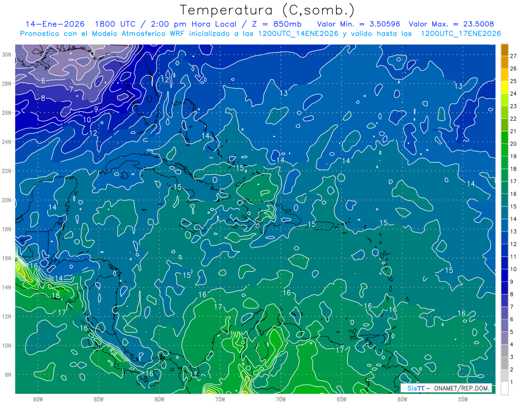525x405 pixels.
Task: Click the contour label '10' on the map
Action: coord(87,119)
